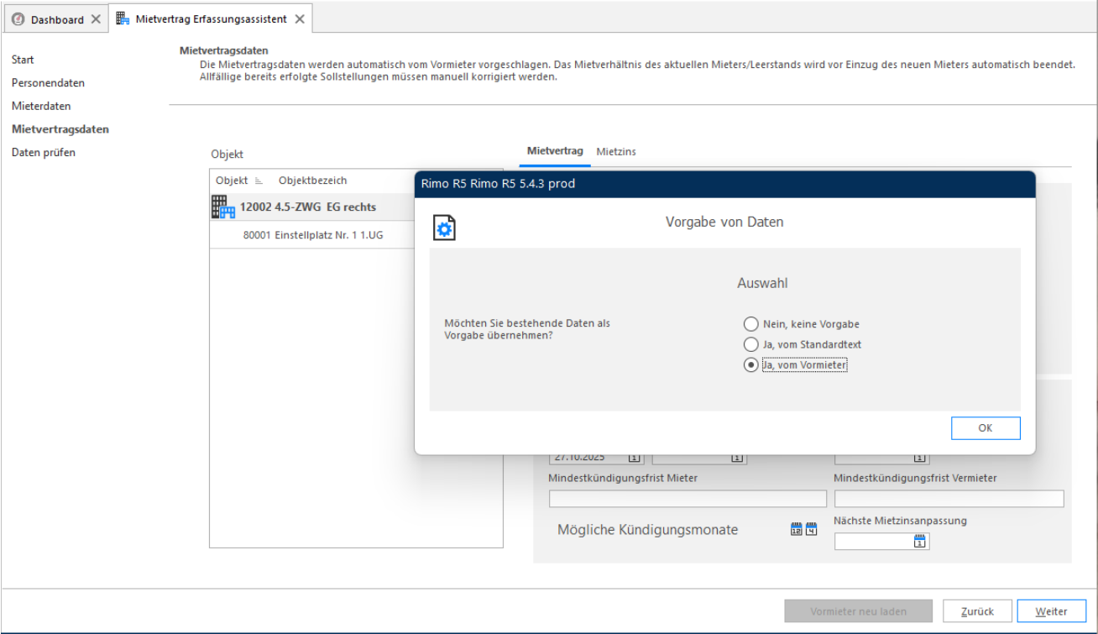Image resolution: width=1098 pixels, height=634 pixels.
Task: Open the 'Daten prüfen' step
Action: (44, 153)
